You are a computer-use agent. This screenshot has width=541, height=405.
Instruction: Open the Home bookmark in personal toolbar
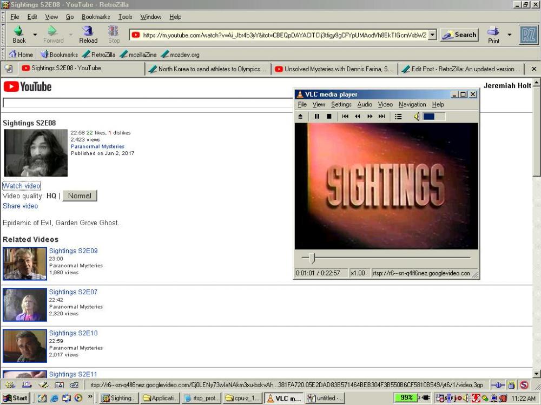[21, 55]
